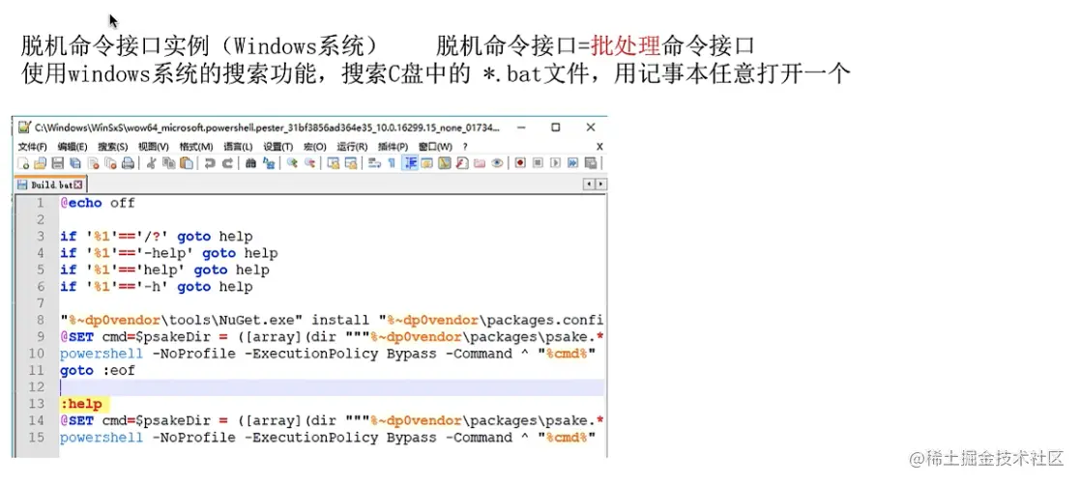Image resolution: width=1080 pixels, height=484 pixels.
Task: Toggle the highlighted Indent Guide button
Action: pos(410,163)
